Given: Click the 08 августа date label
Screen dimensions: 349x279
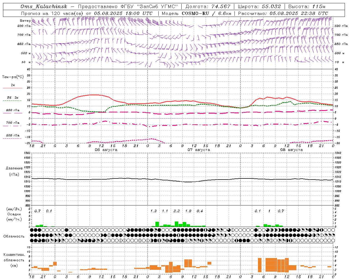Looking at the screenshot, I should click(291, 150).
